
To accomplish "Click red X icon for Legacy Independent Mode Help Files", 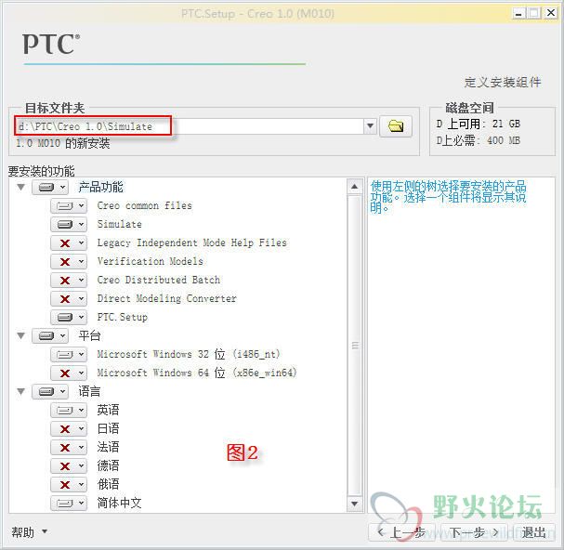I will [65, 243].
